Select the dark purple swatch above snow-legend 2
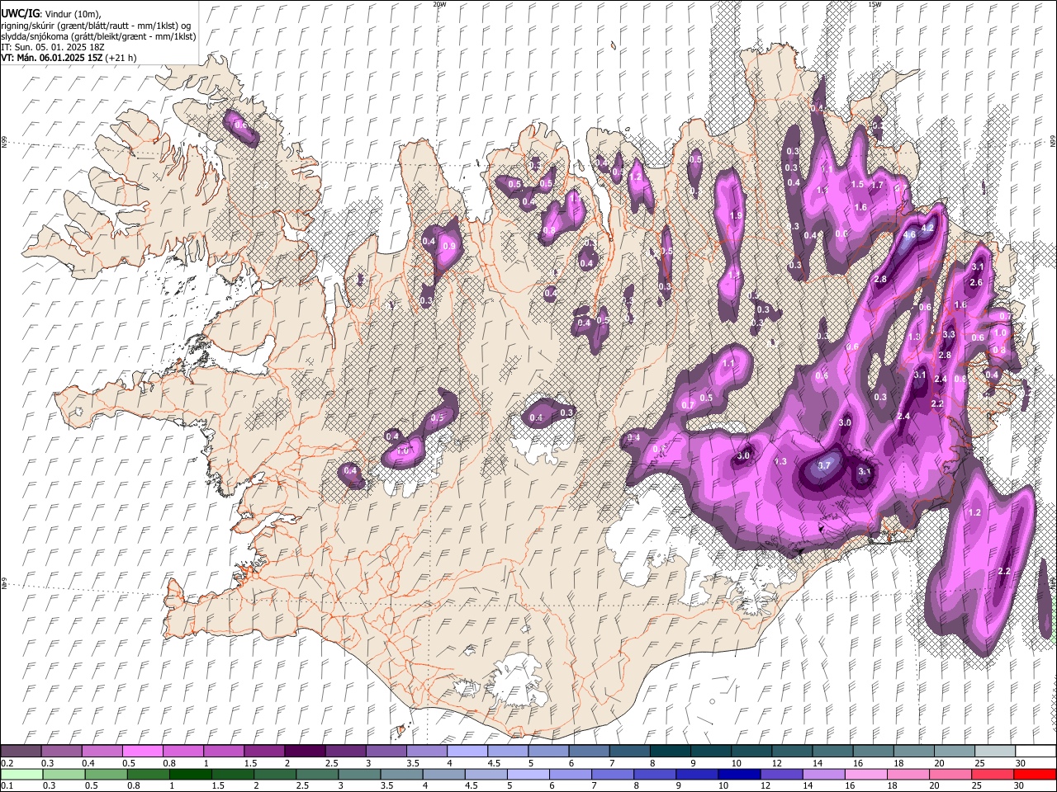Screen dimensions: 1057x792 pyautogui.click(x=305, y=751)
